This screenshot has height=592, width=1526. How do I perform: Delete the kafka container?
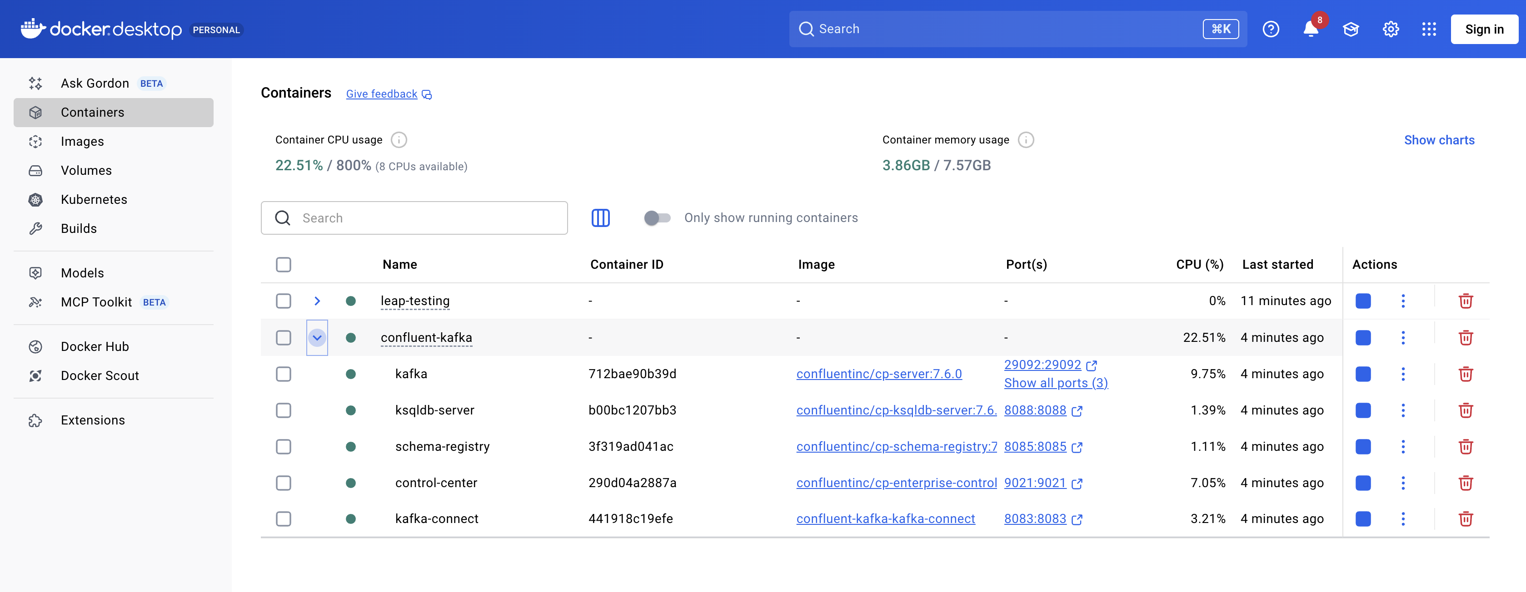[1466, 374]
